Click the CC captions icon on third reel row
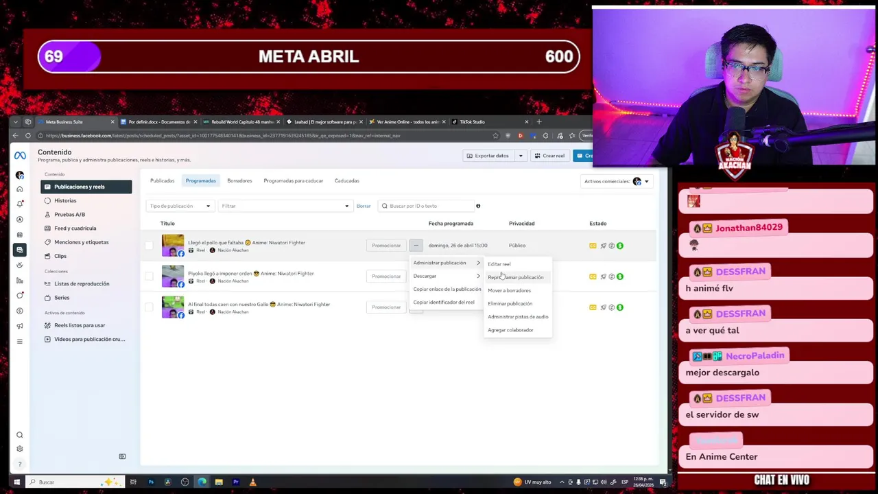Image resolution: width=878 pixels, height=494 pixels. pyautogui.click(x=593, y=307)
